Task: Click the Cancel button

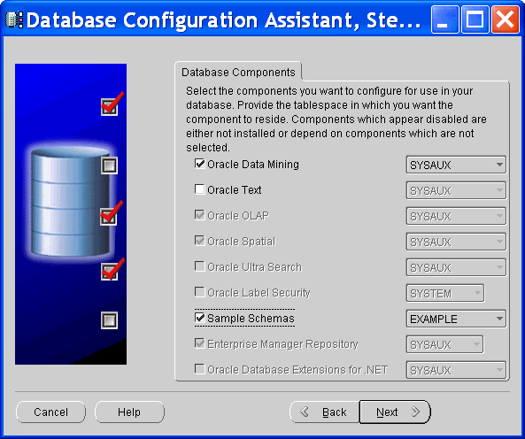Action: point(50,412)
